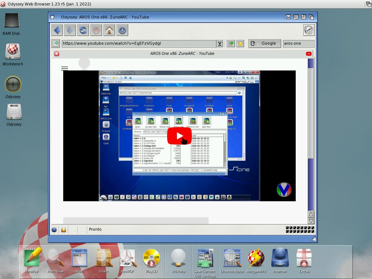Click the new tab plus icon beside URL

(56, 44)
